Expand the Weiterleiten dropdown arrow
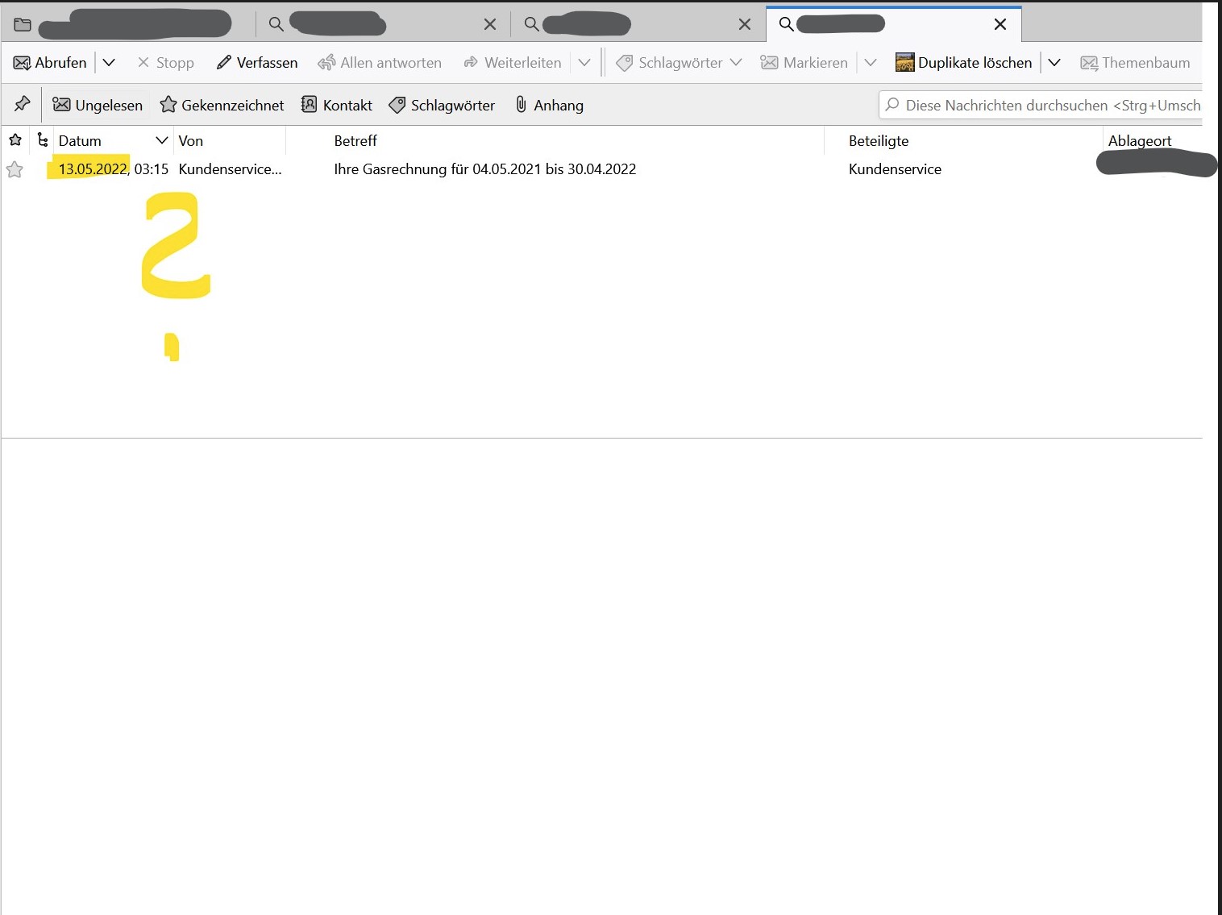1222x915 pixels. tap(584, 63)
